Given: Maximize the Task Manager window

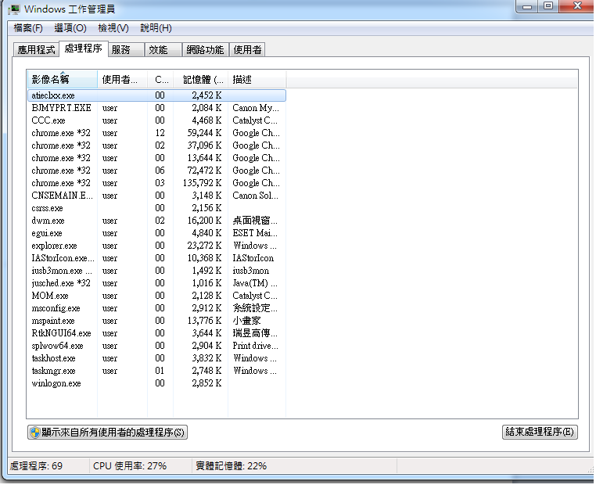Looking at the screenshot, I should [x=548, y=6].
